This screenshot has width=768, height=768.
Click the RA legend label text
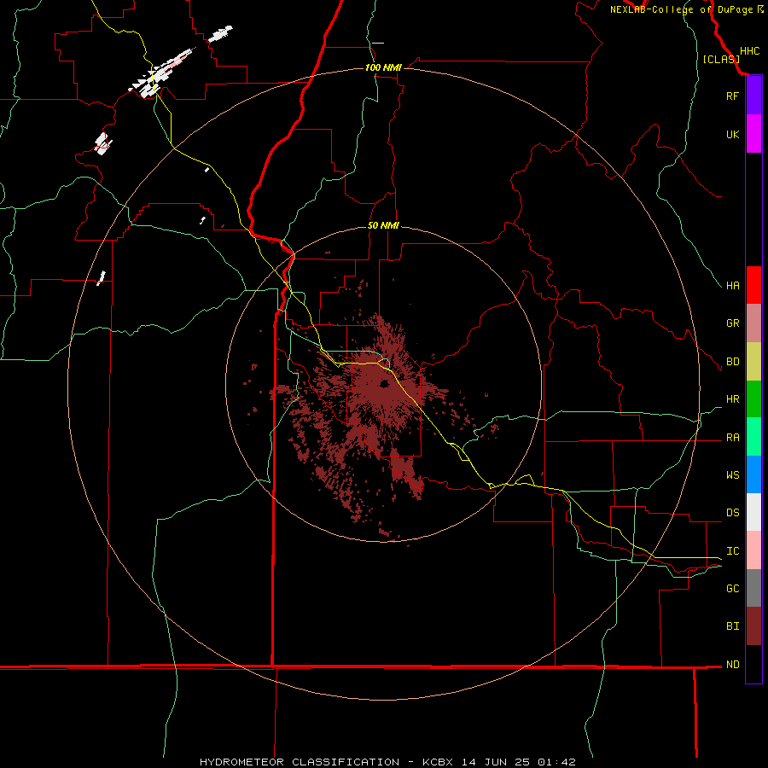(x=733, y=438)
